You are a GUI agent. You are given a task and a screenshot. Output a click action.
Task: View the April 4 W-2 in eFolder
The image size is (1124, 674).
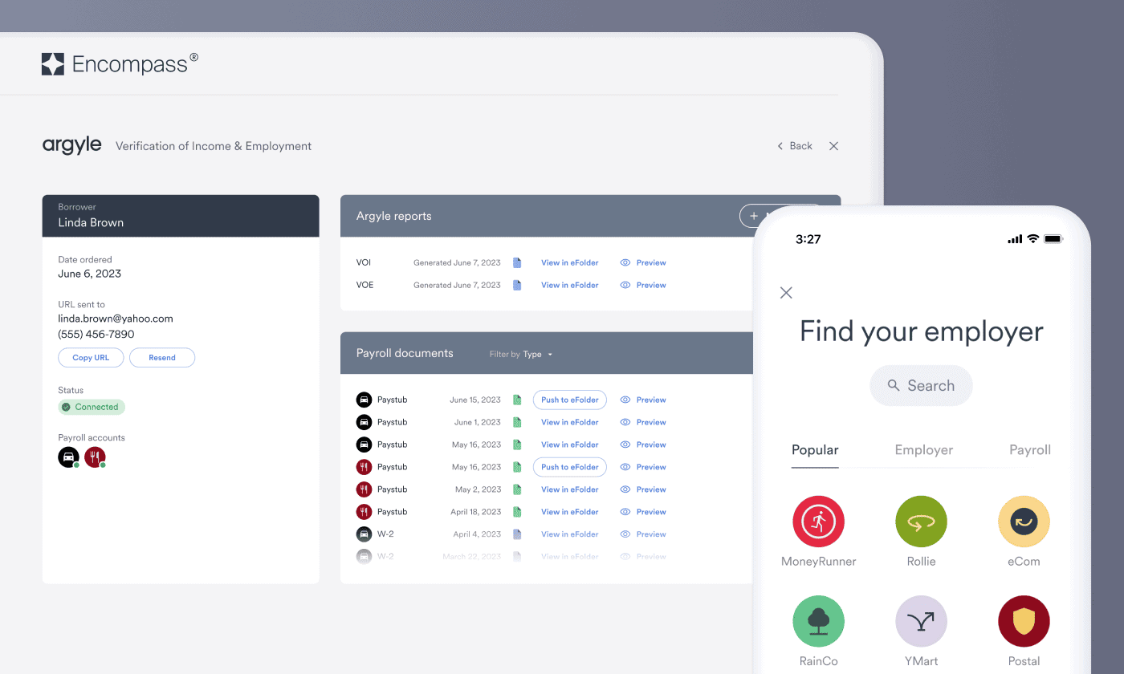(x=570, y=534)
